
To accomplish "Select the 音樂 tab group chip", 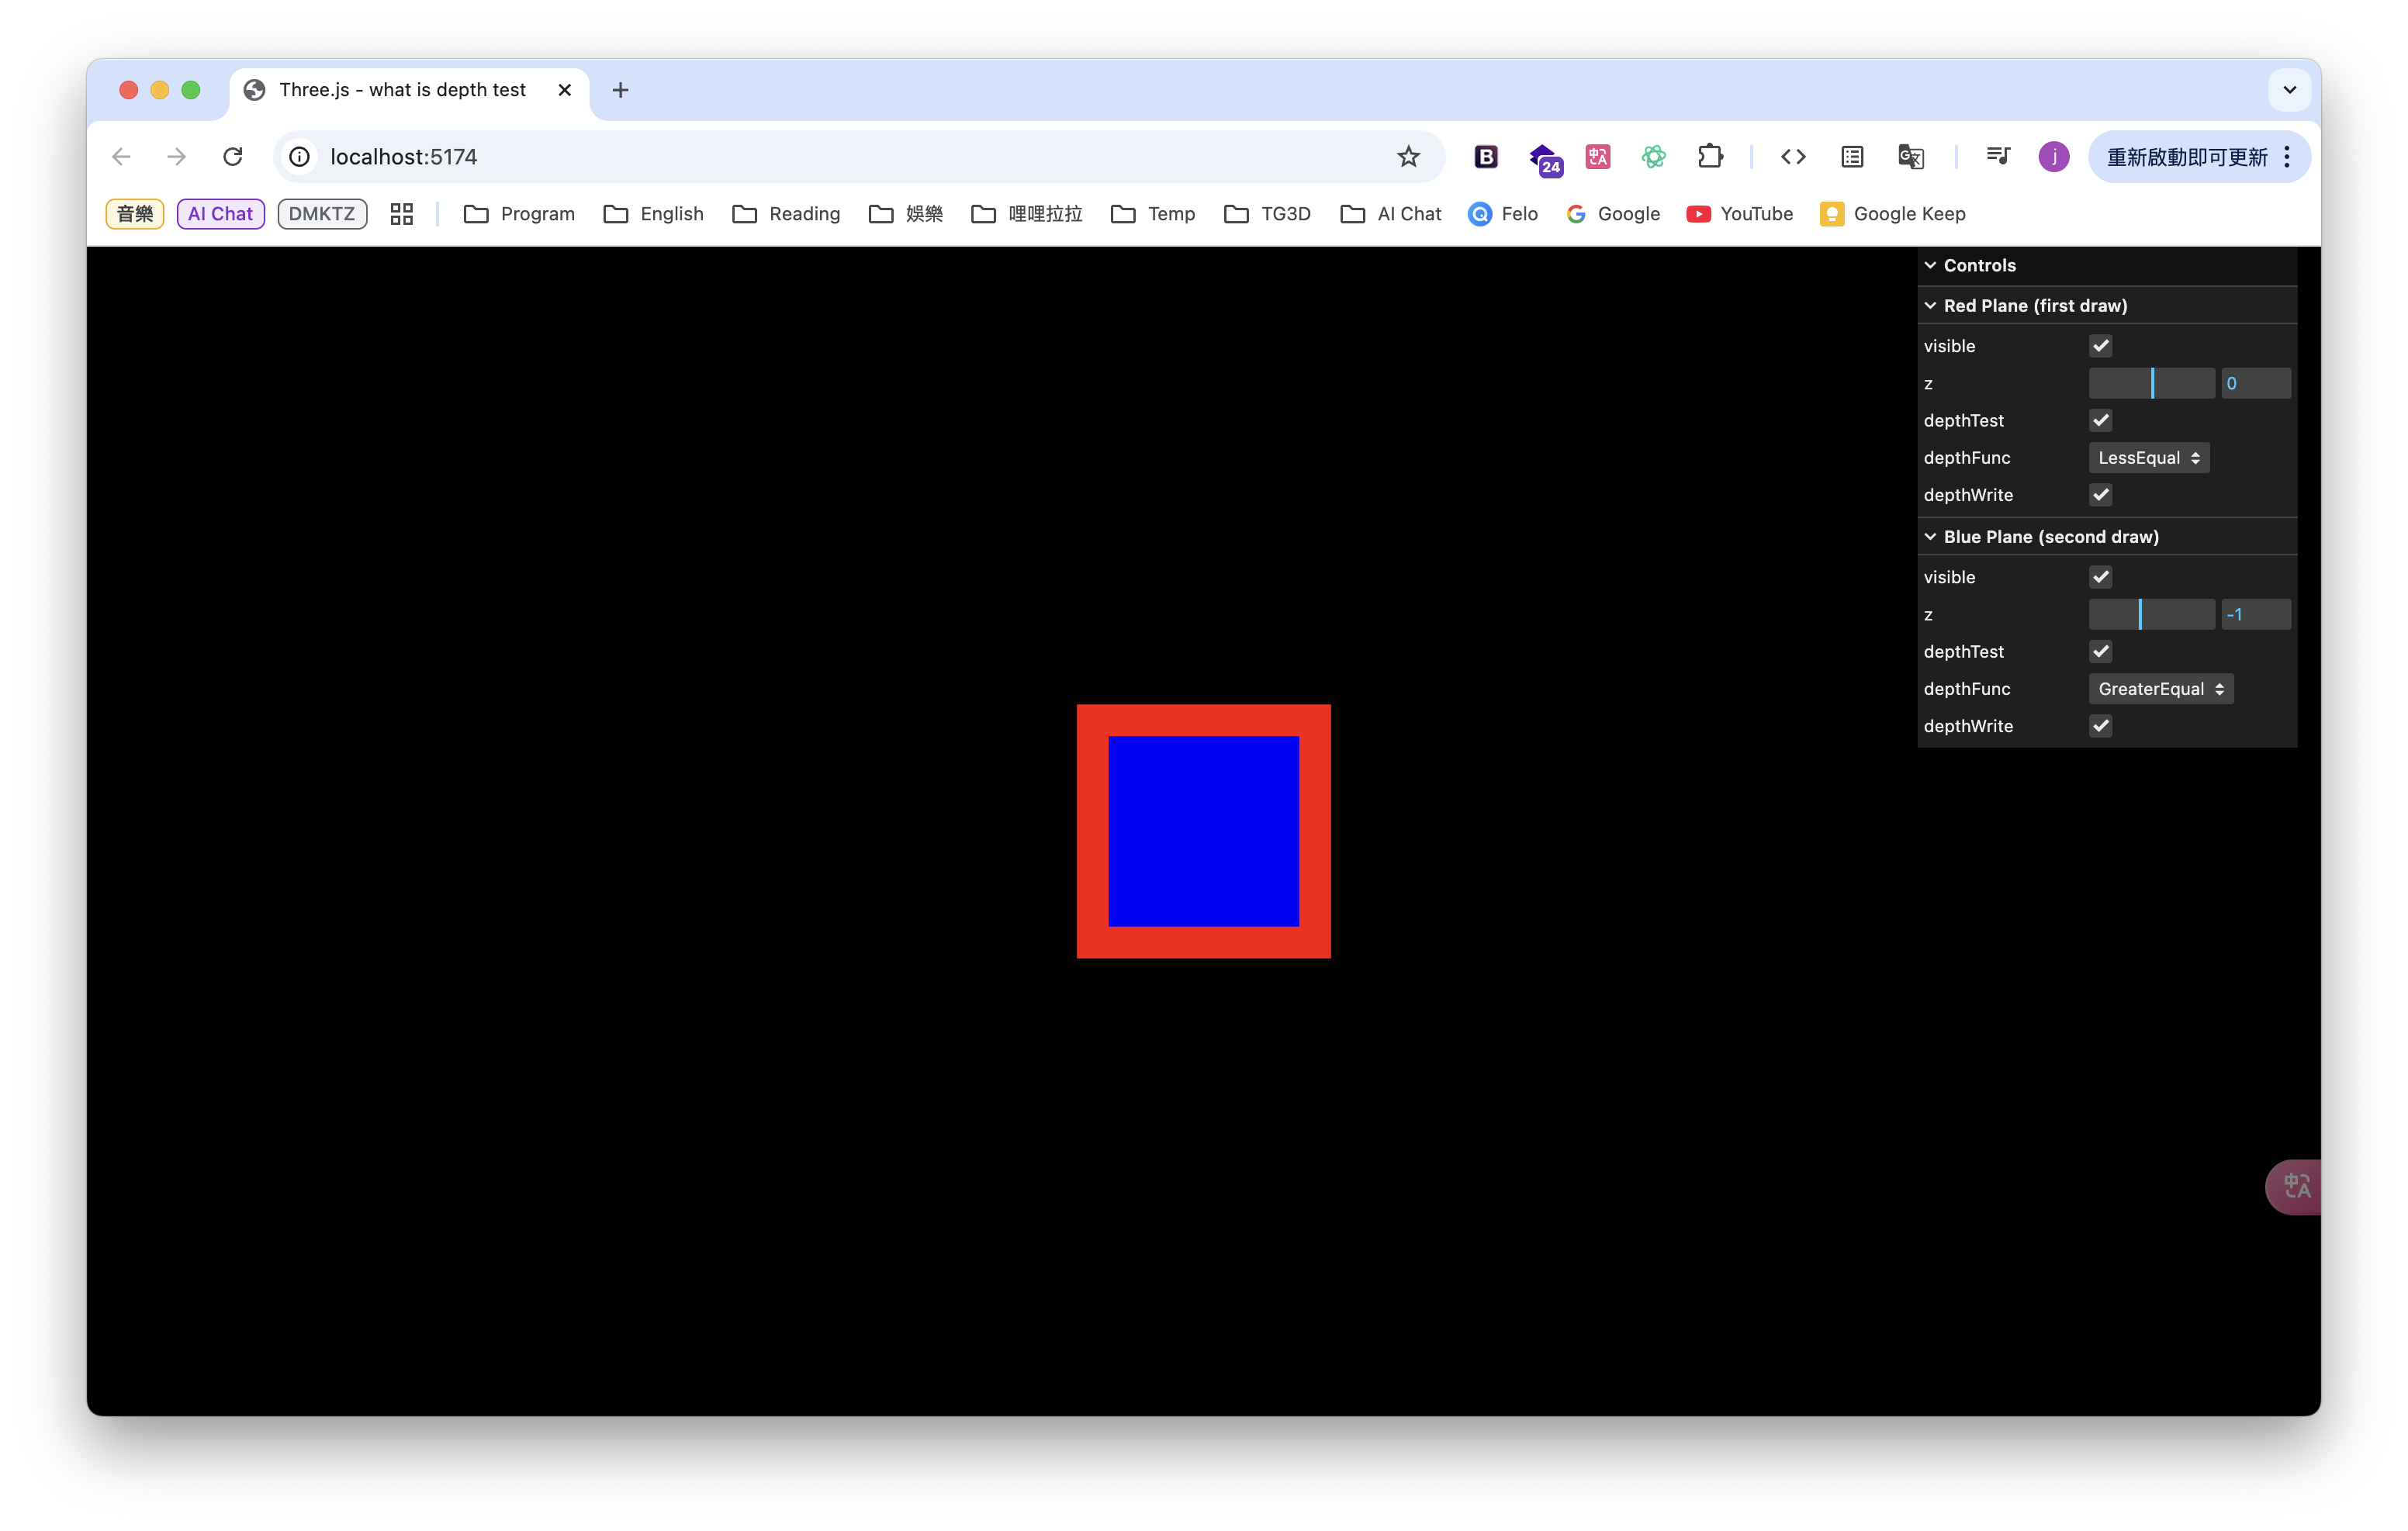I will [x=135, y=214].
